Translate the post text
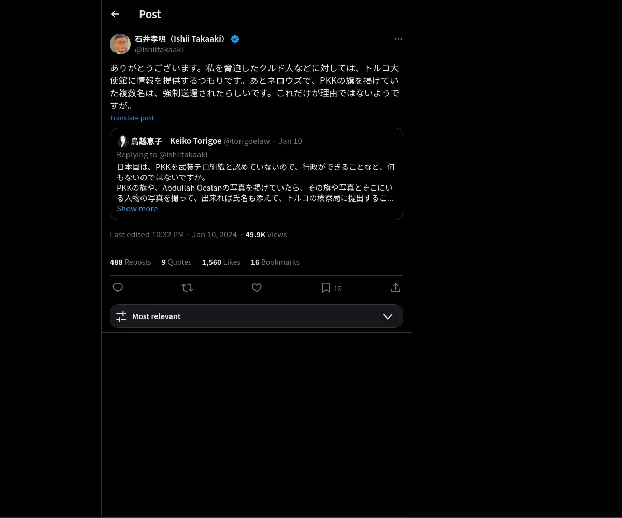The image size is (622, 518). (x=132, y=118)
